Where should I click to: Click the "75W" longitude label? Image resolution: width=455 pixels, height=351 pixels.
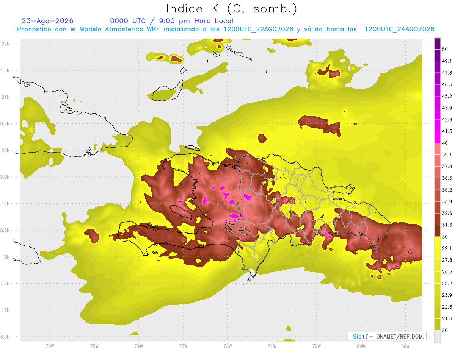click(94, 346)
